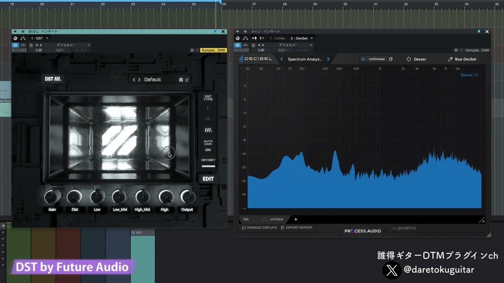Open MANAGE DISPLAYS

(x=259, y=228)
